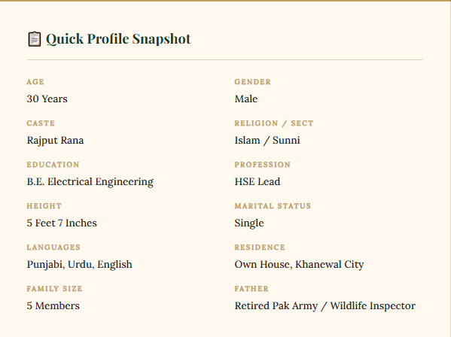The width and height of the screenshot is (451, 337).
Task: Click Retired Pak Army / Wildlife Inspector text
Action: tap(325, 306)
